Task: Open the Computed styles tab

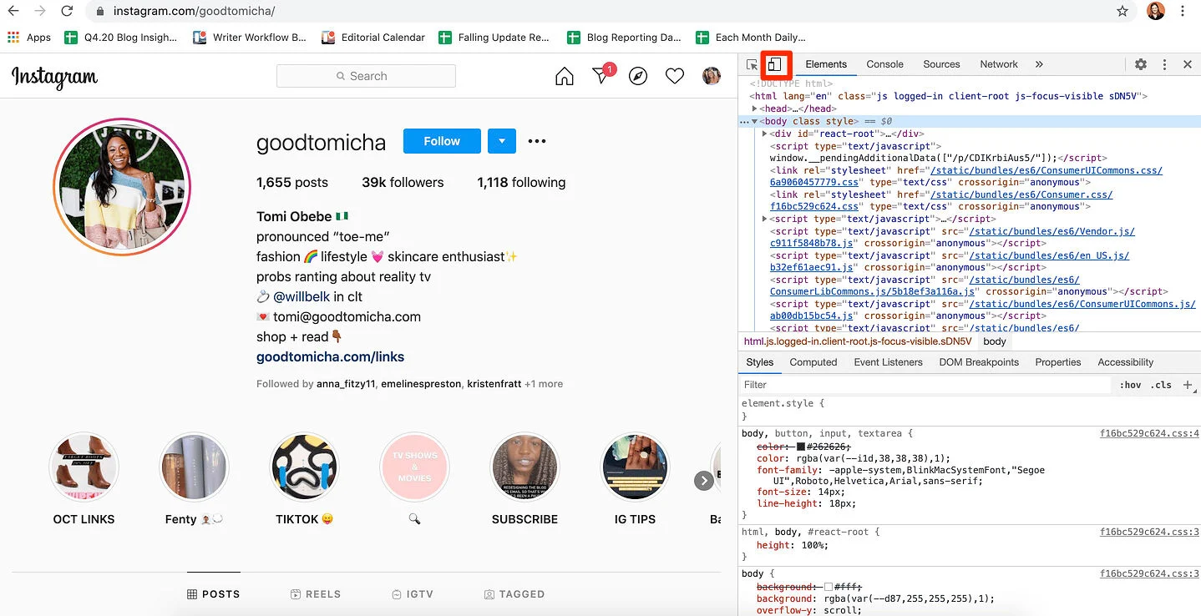Action: tap(813, 362)
